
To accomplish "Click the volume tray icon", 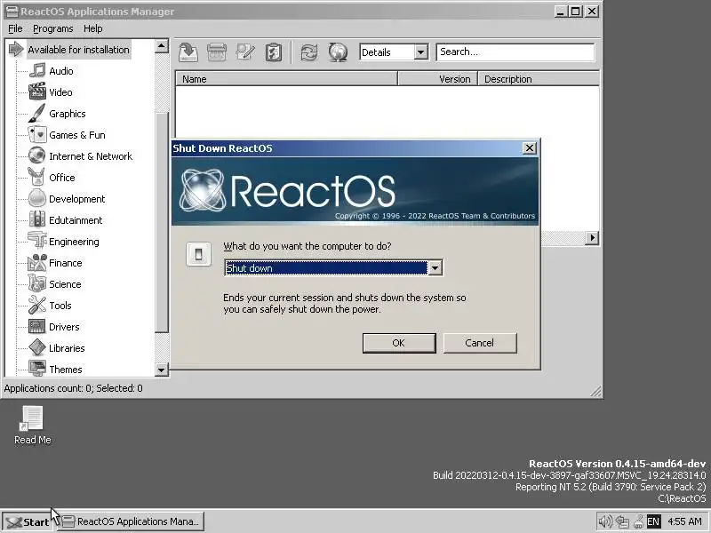I will pos(605,521).
